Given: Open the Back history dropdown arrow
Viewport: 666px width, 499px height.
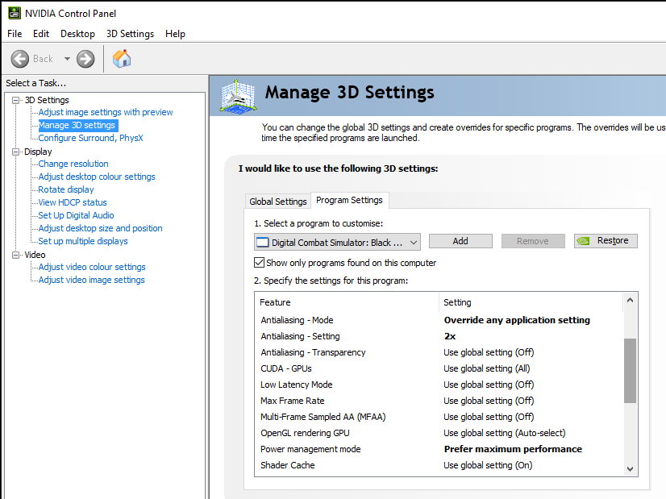Looking at the screenshot, I should coord(67,59).
